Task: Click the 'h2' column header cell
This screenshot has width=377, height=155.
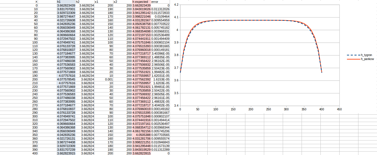Action: tap(85, 2)
